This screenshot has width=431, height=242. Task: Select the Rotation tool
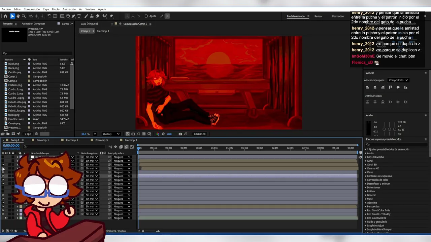[49, 16]
